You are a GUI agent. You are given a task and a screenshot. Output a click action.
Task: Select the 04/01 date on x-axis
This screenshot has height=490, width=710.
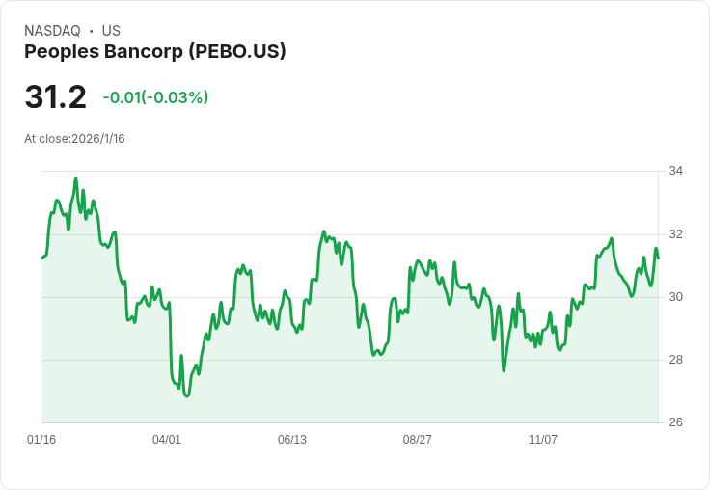click(167, 440)
